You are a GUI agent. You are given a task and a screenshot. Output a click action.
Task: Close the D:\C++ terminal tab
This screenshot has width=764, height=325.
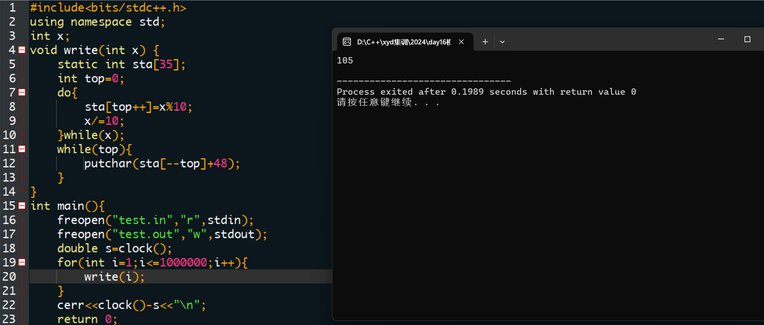[461, 42]
